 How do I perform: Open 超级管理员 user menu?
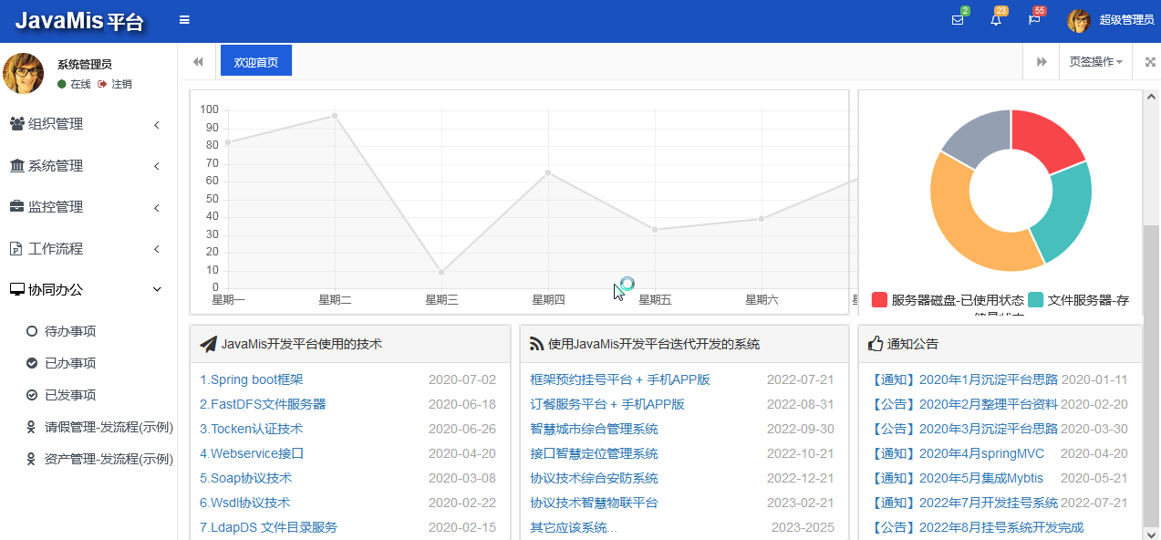(x=1126, y=20)
